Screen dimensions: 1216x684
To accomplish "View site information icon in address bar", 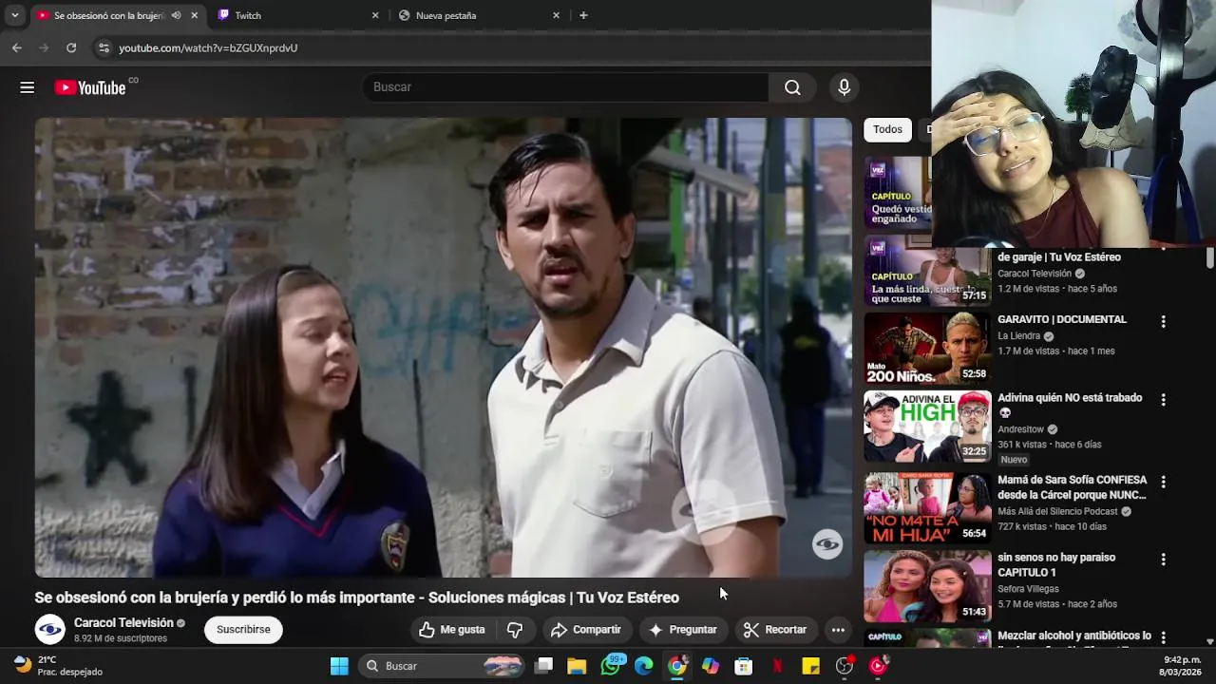I will coord(104,47).
